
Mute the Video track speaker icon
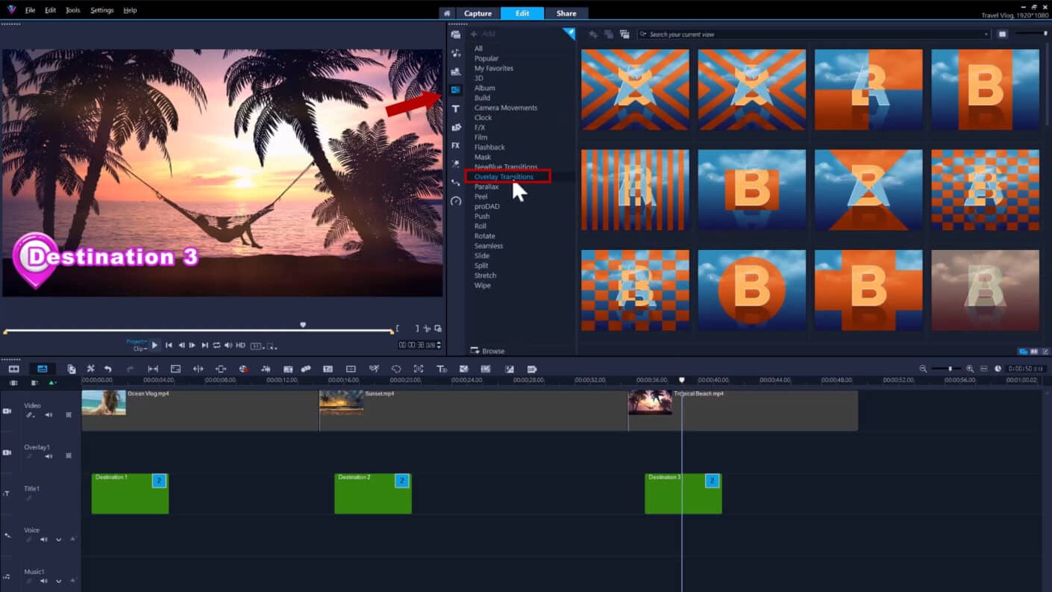49,414
